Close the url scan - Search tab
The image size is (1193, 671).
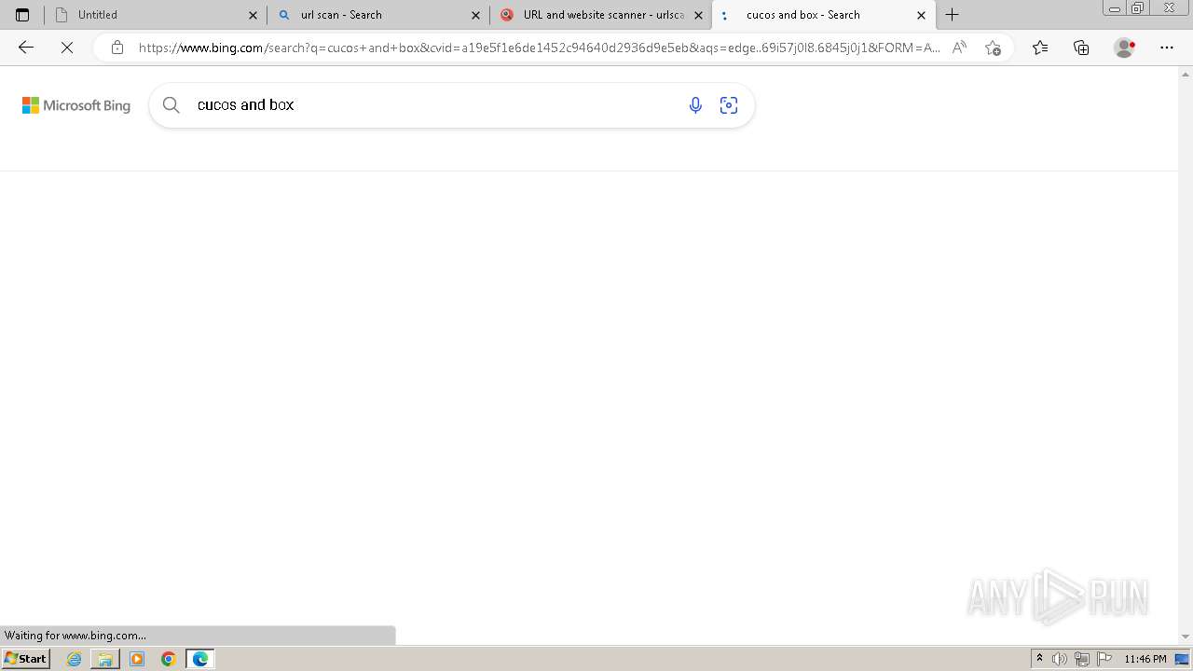475,15
